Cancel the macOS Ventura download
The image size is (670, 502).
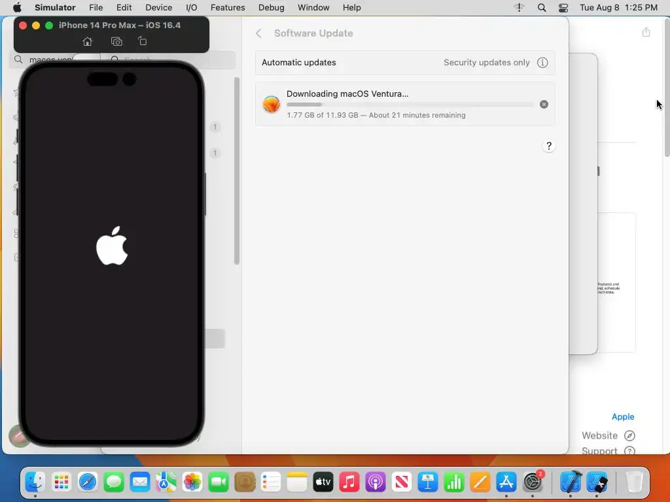(x=544, y=104)
